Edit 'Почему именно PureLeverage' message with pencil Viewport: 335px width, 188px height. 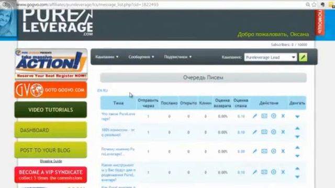(x=255, y=151)
